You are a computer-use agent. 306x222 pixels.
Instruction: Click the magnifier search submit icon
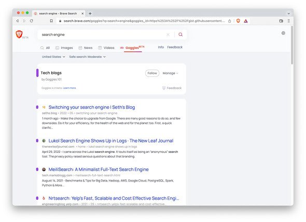coord(180,35)
